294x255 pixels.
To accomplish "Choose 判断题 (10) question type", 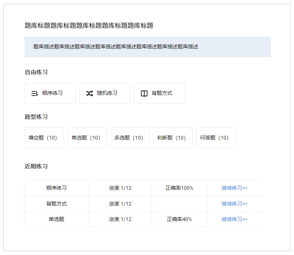I will click(x=173, y=138).
